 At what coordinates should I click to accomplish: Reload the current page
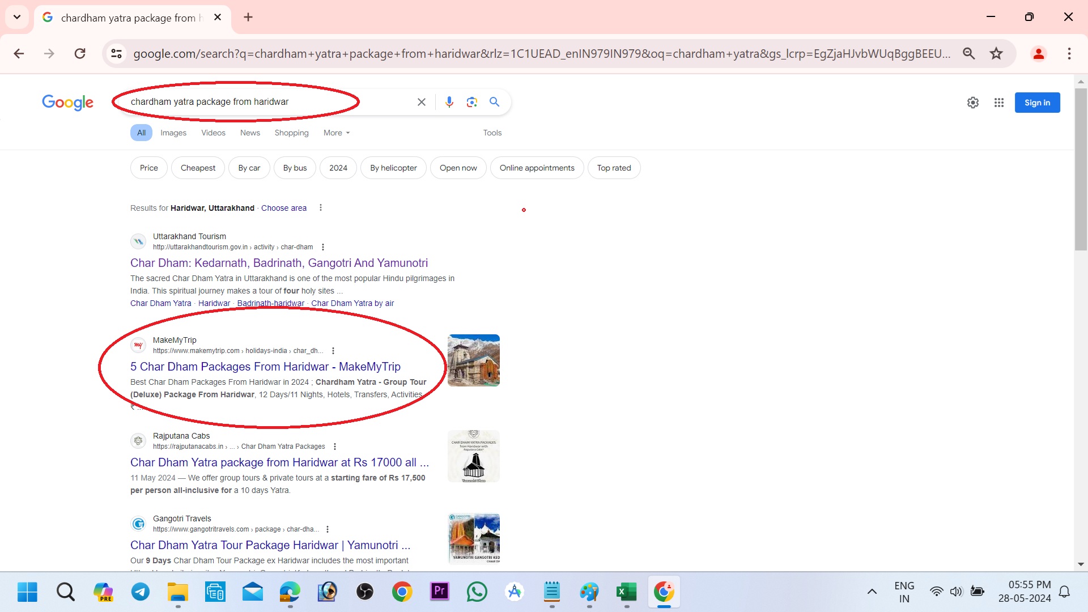pos(80,54)
